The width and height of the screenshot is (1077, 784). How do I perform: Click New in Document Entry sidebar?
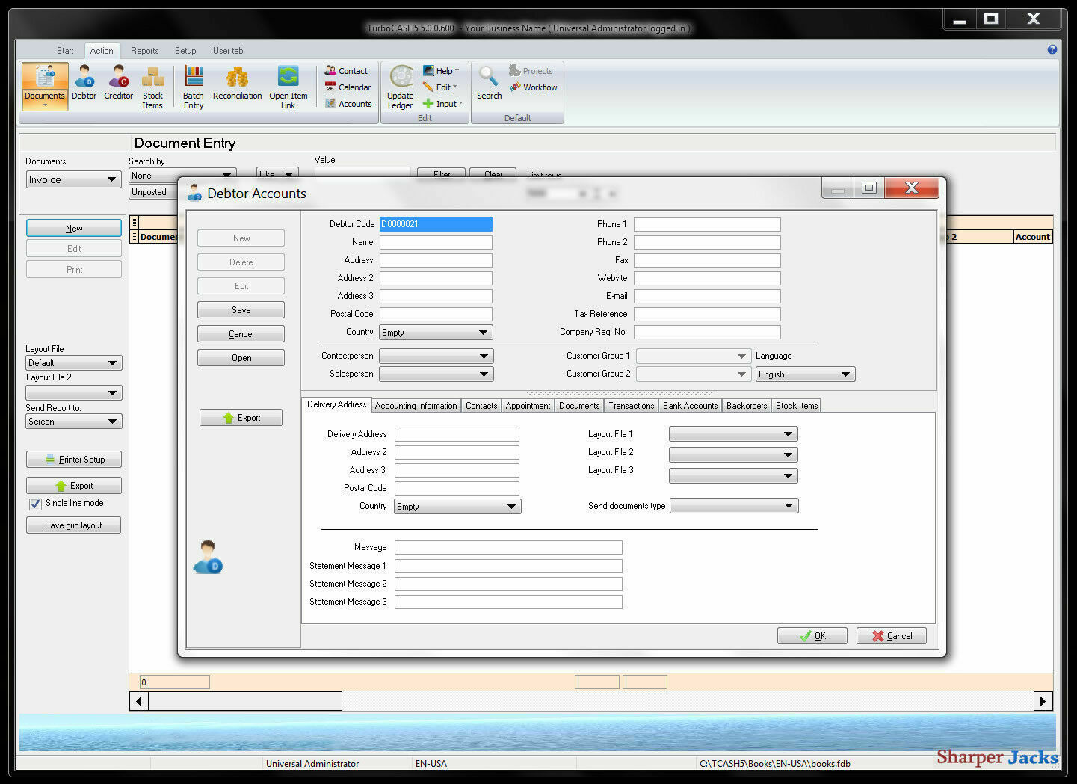[74, 229]
